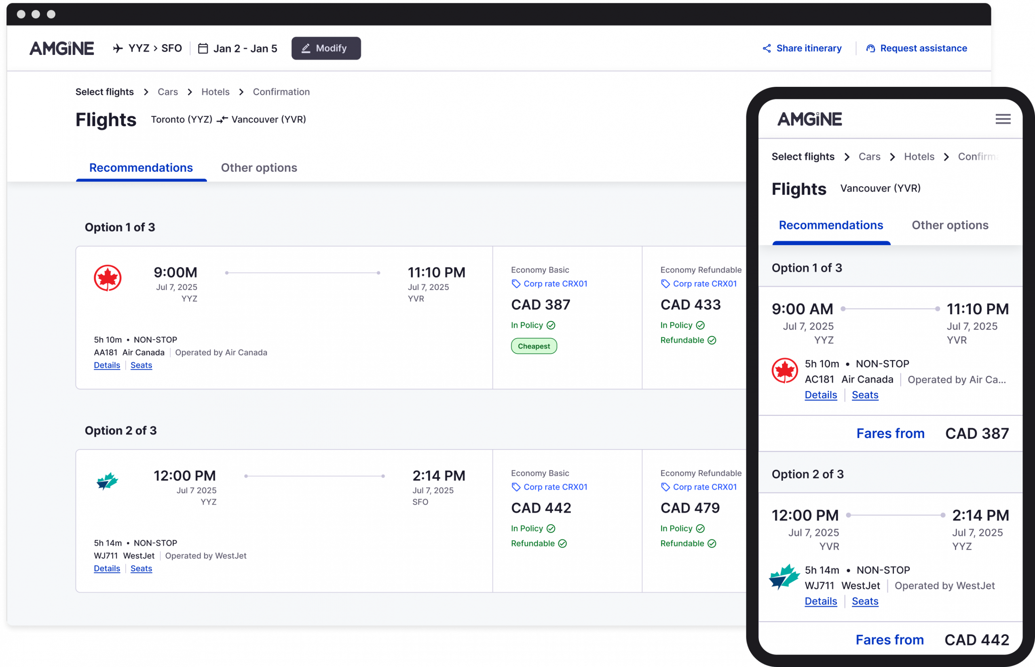
Task: Click the Hotels breadcrumb in mobile view
Action: 919,156
